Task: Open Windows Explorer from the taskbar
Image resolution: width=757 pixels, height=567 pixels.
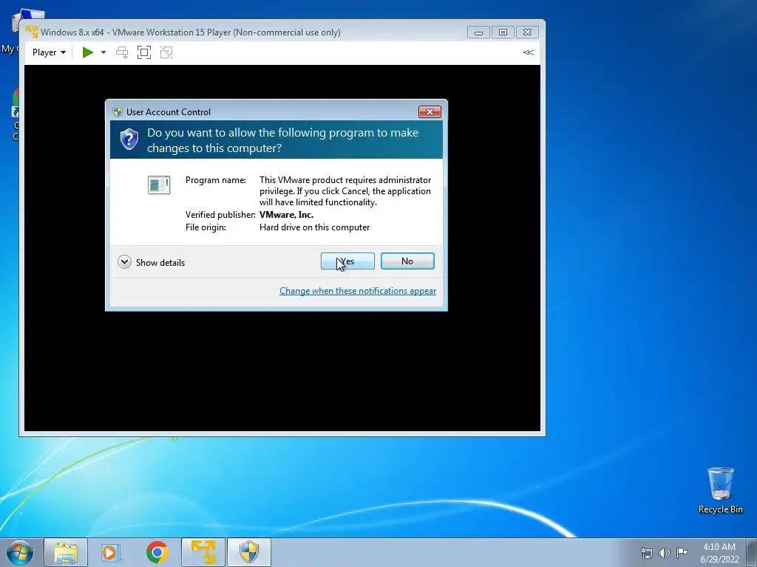Action: [66, 552]
